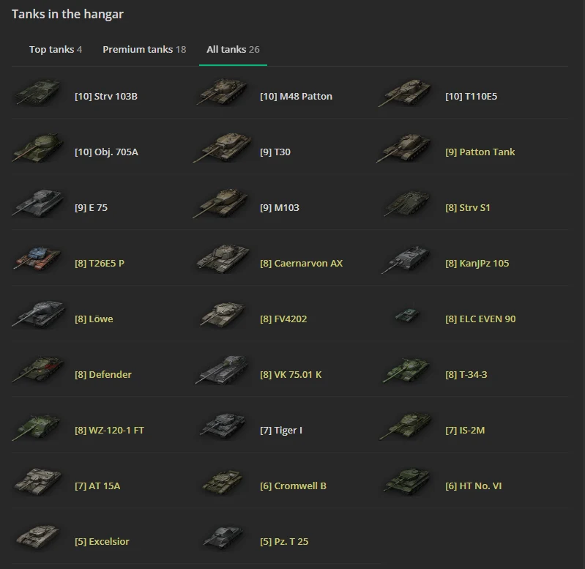Switch to the Top tanks tab
This screenshot has width=585, height=569.
click(x=56, y=49)
